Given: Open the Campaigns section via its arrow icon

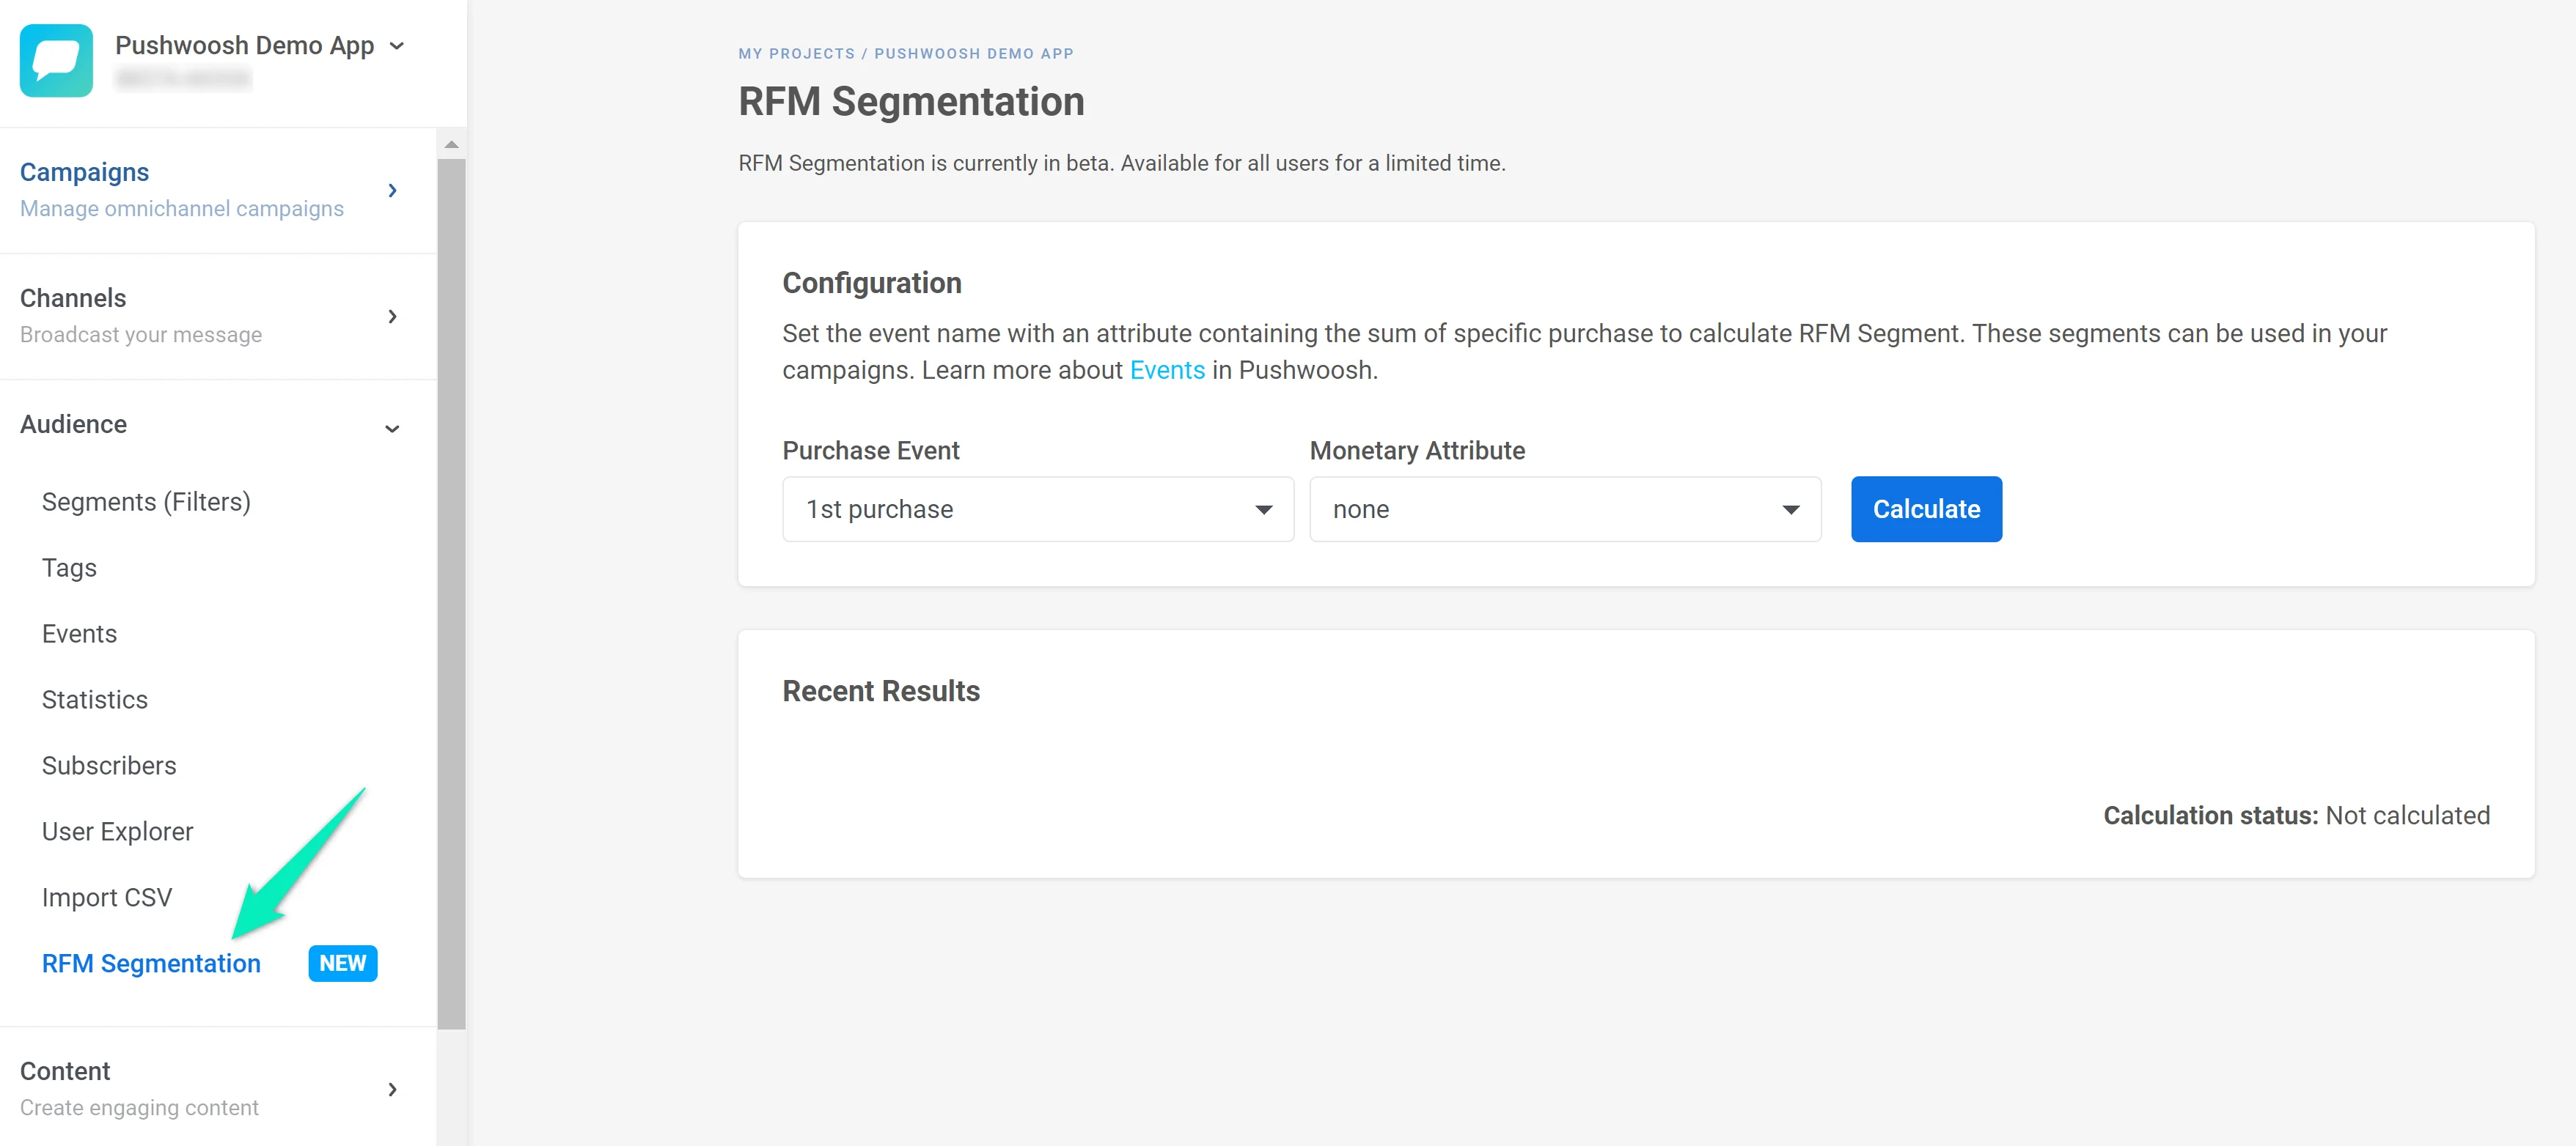Looking at the screenshot, I should pyautogui.click(x=393, y=190).
